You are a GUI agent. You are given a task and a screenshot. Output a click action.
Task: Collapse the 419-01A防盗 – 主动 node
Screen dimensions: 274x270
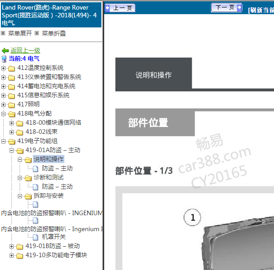(11, 150)
